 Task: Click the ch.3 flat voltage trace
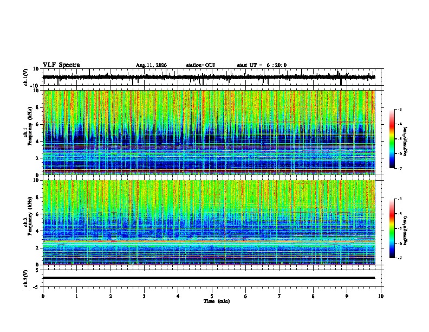209,278
